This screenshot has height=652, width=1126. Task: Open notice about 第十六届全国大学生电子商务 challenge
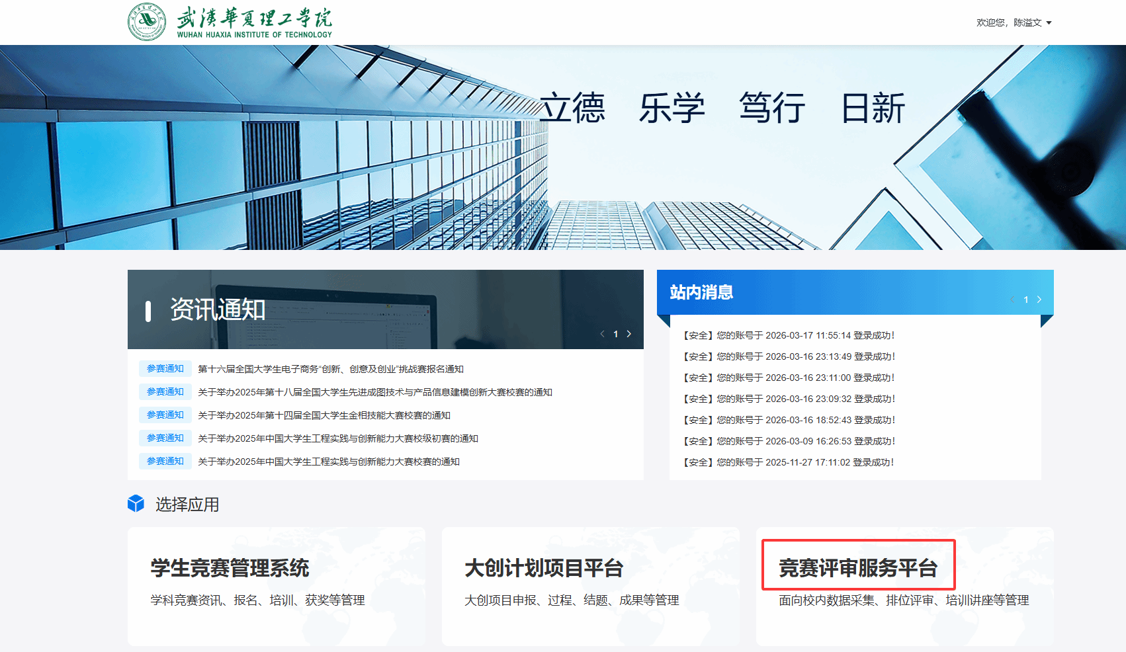(331, 369)
